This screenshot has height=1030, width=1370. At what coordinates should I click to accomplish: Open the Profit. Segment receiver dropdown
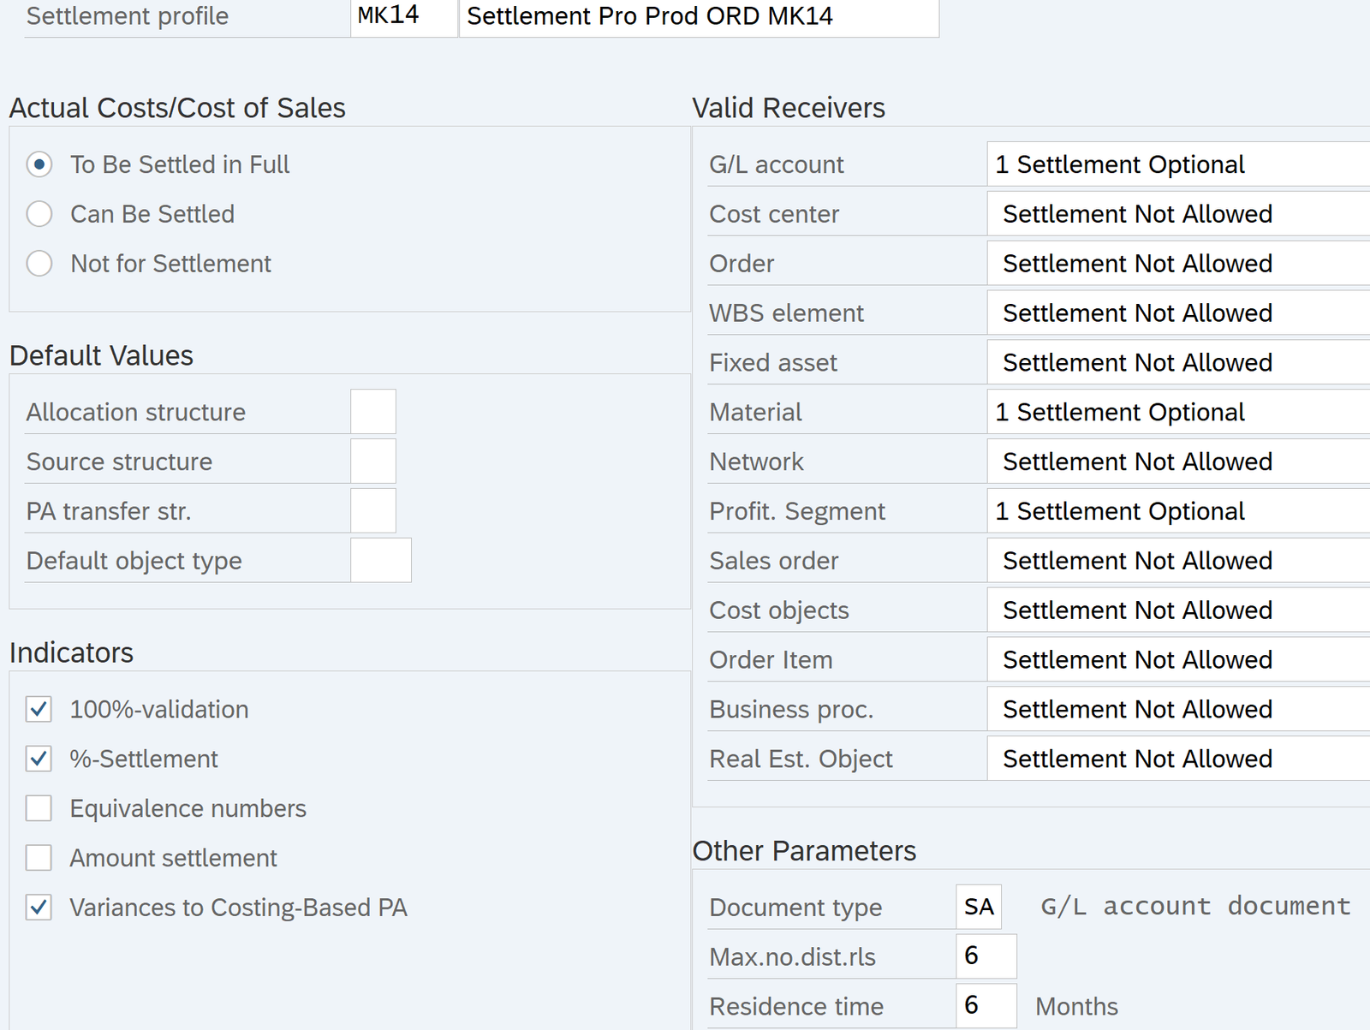click(x=1177, y=511)
